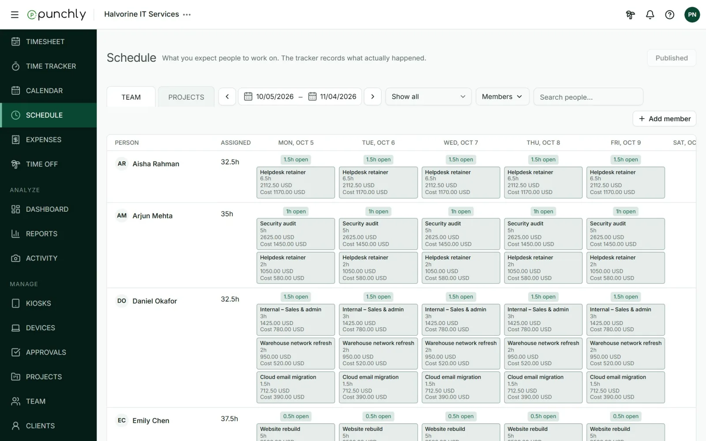Switch to the TEAM tab
This screenshot has width=706, height=441.
pyautogui.click(x=131, y=97)
